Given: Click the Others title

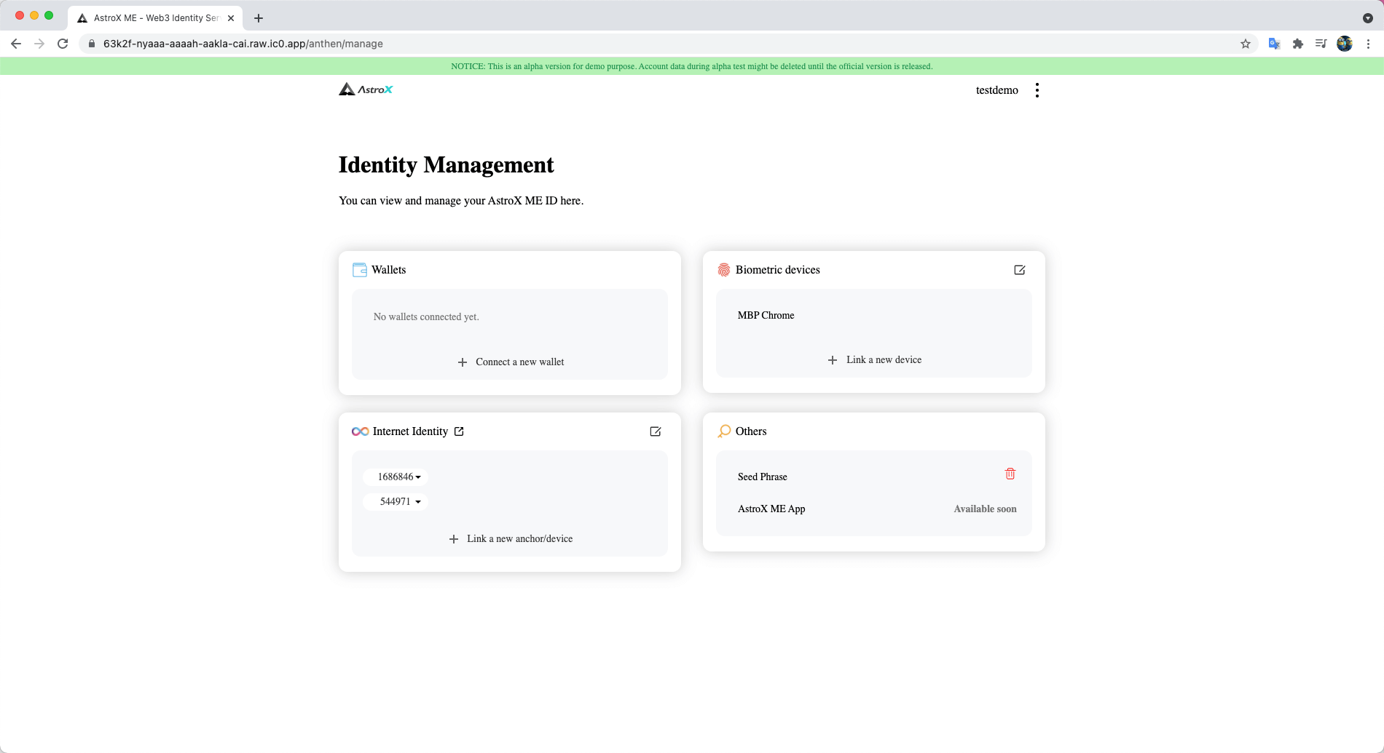Looking at the screenshot, I should pos(751,431).
